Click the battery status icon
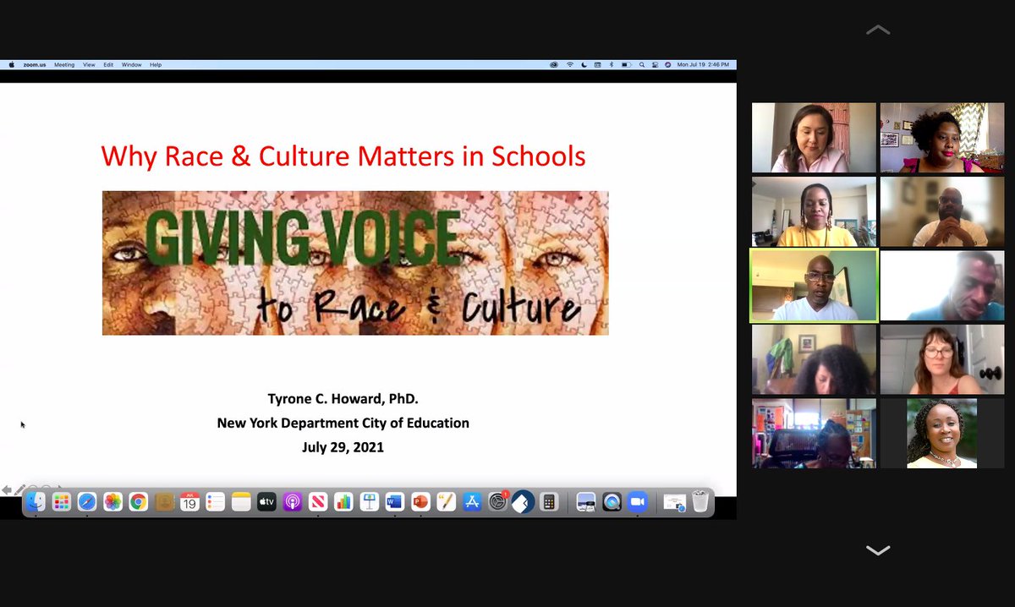 click(627, 64)
